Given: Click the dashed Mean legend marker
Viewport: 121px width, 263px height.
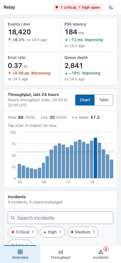Looking at the screenshot, I should pos(74,117).
